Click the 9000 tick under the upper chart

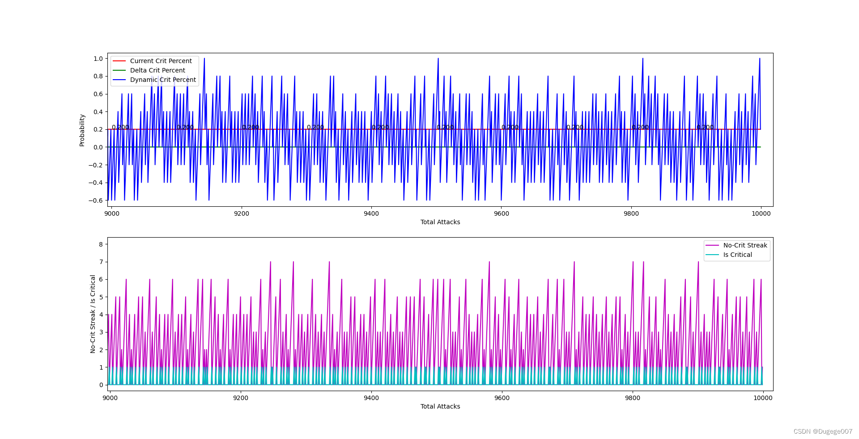pyautogui.click(x=112, y=213)
